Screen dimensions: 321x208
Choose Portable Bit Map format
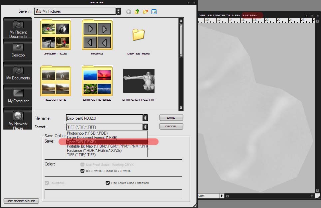107,146
